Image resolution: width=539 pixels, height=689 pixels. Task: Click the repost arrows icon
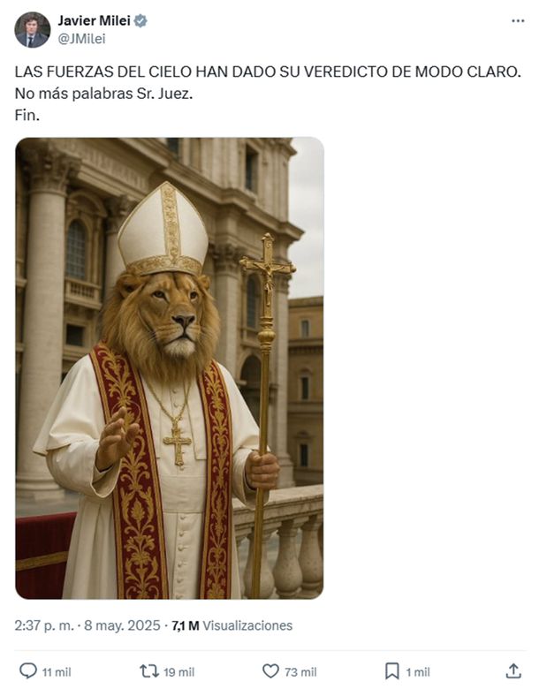(149, 671)
